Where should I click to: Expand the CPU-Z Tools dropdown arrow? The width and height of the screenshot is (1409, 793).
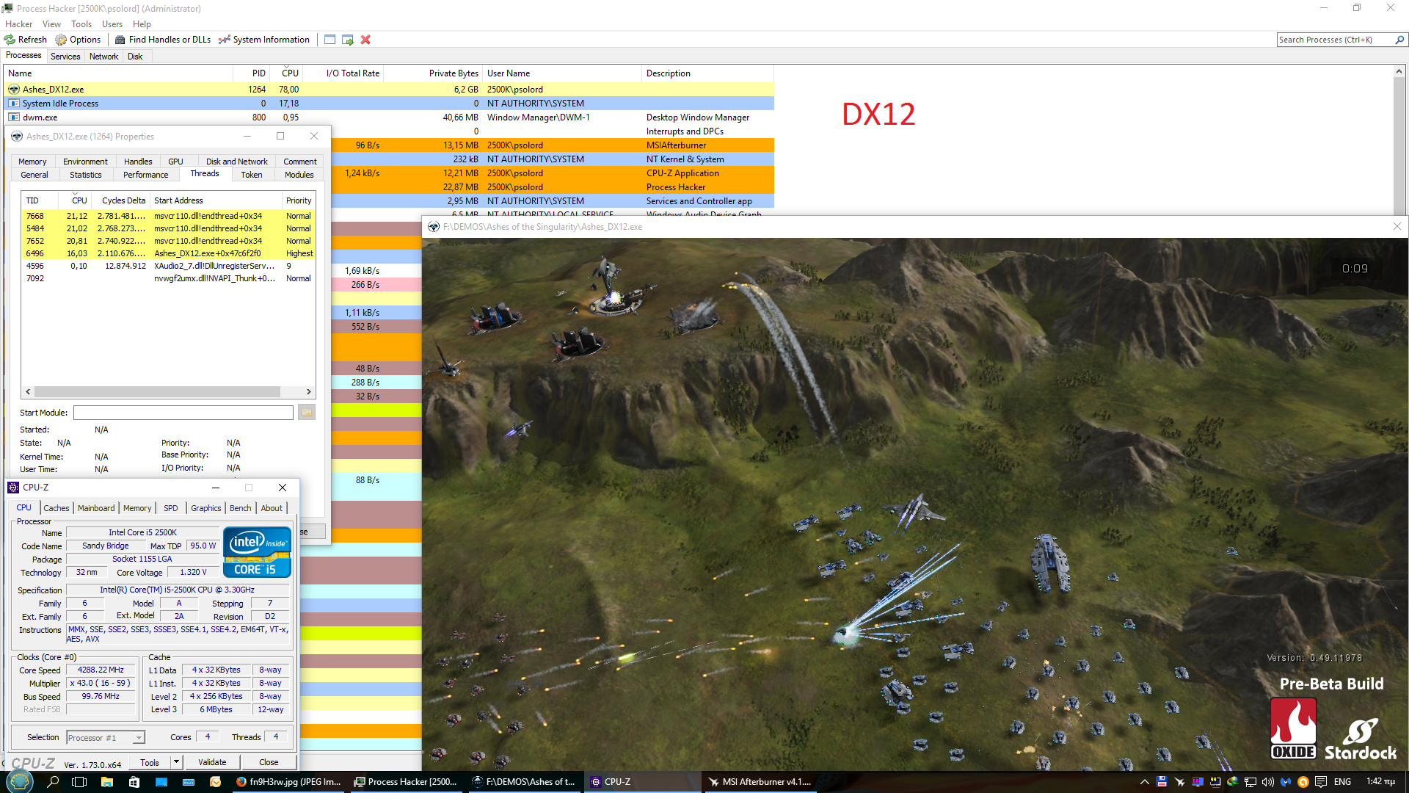pyautogui.click(x=176, y=762)
